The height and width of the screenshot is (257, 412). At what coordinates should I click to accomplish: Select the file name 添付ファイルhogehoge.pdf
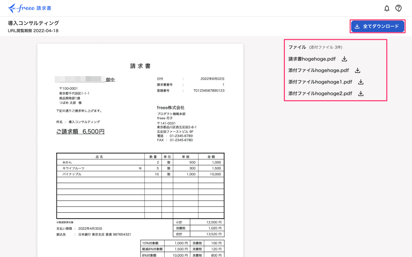point(319,70)
